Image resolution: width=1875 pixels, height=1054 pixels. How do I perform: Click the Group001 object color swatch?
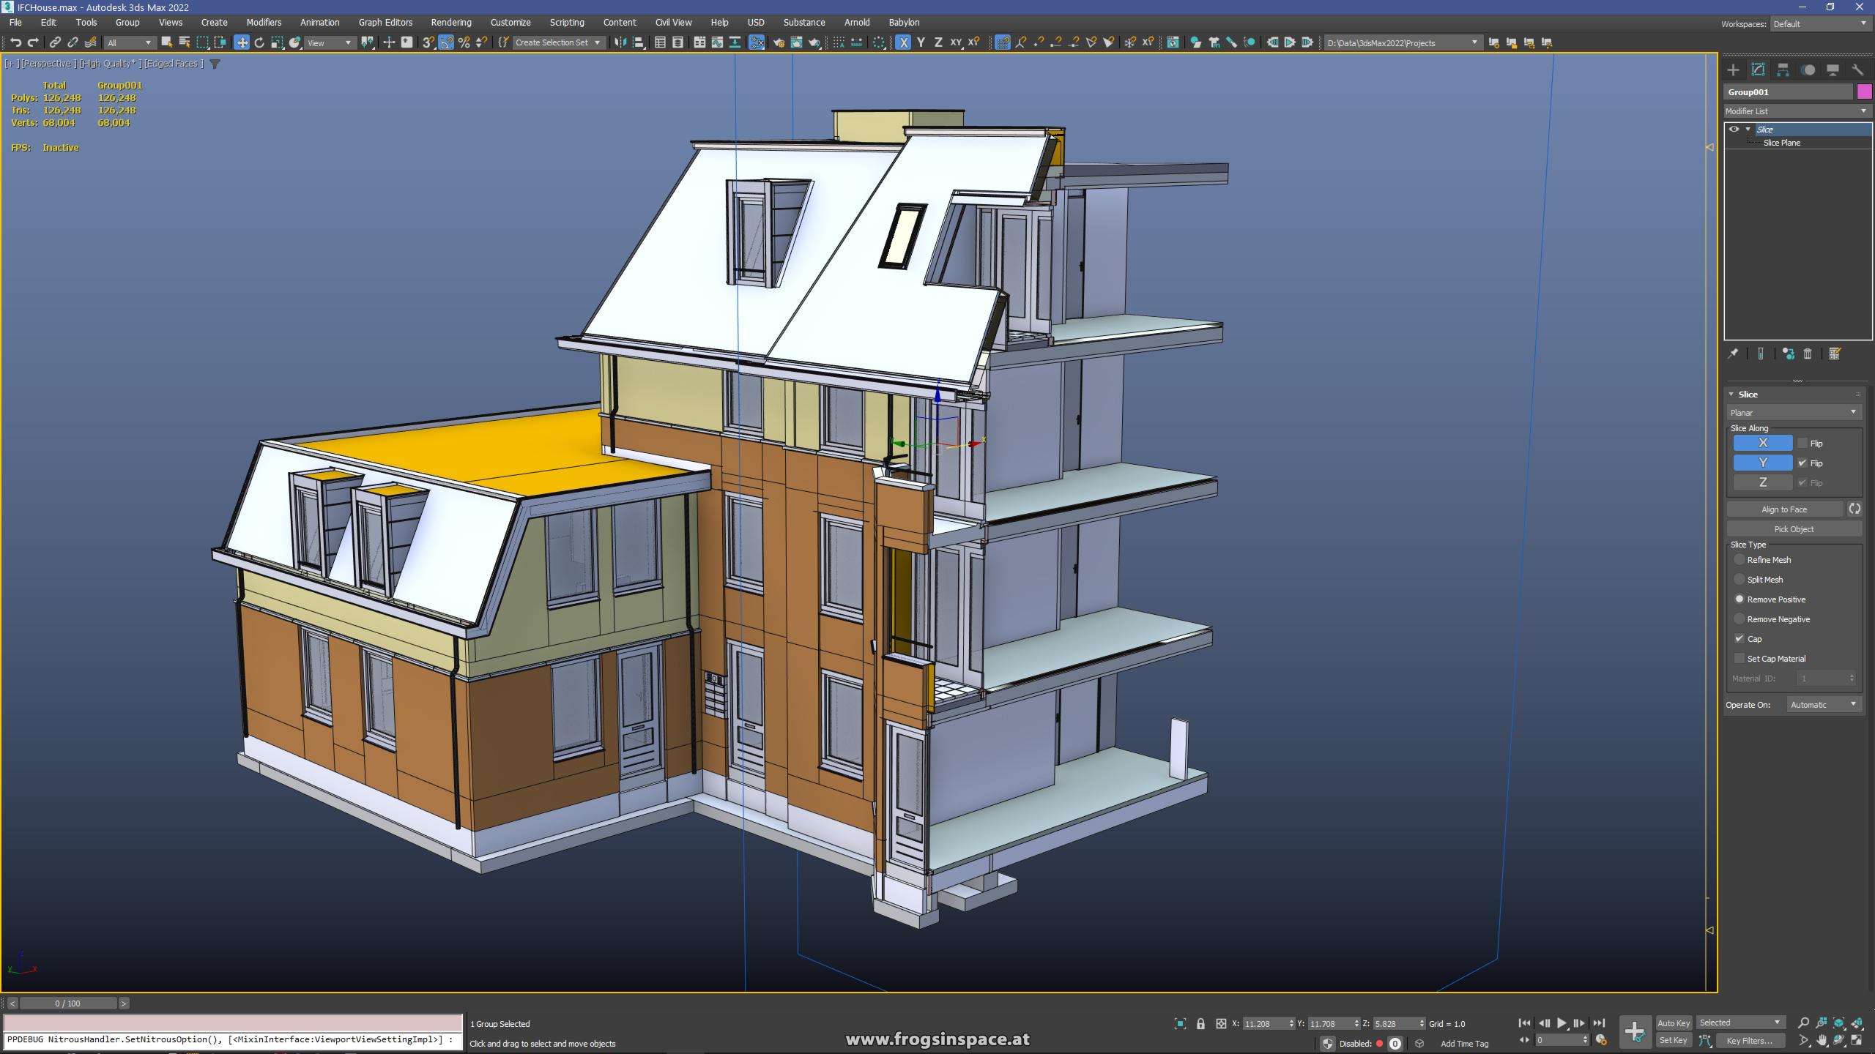pos(1863,91)
